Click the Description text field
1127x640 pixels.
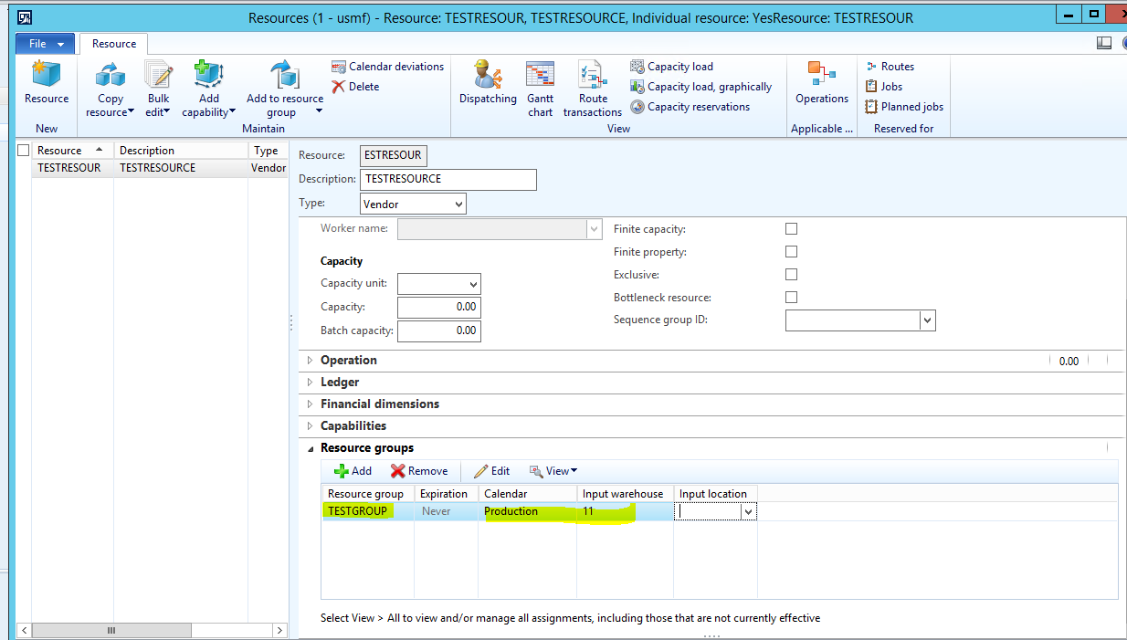click(448, 179)
